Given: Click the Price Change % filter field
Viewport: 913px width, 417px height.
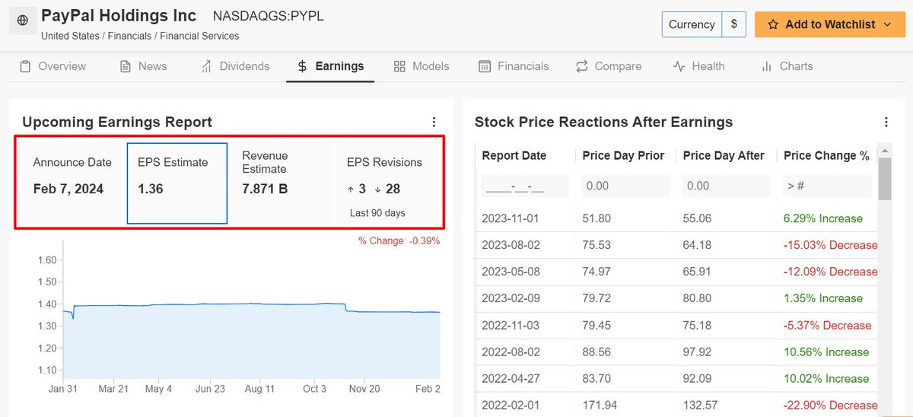Looking at the screenshot, I should [x=827, y=186].
